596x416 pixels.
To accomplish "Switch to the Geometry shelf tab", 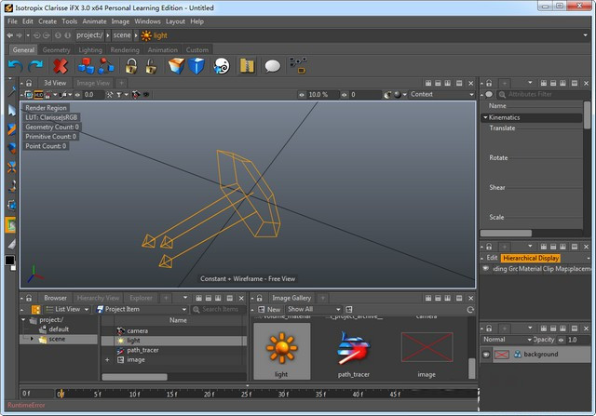I will pos(56,49).
